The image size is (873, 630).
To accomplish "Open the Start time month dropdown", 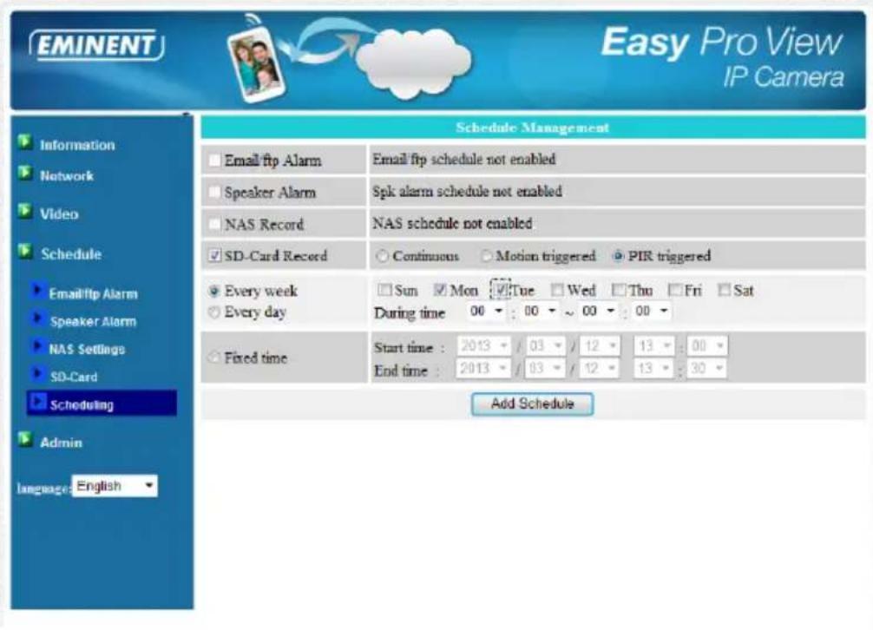I will [x=545, y=346].
